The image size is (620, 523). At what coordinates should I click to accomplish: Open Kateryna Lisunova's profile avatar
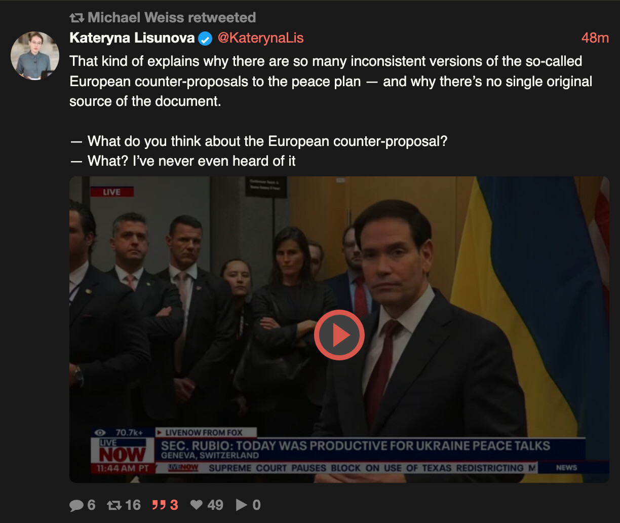pyautogui.click(x=35, y=56)
